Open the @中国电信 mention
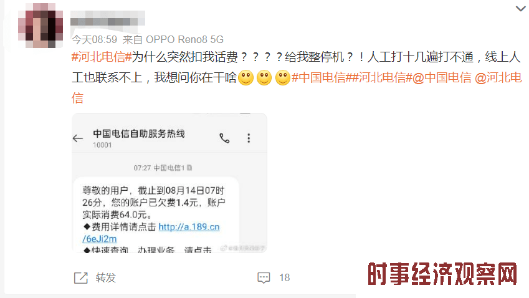Viewport: 529px width, 298px height. [442, 78]
